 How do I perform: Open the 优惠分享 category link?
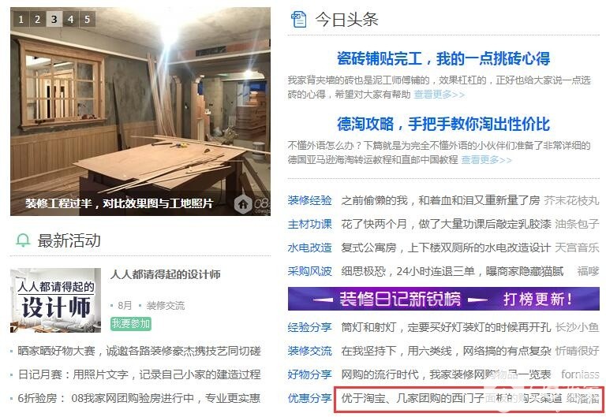click(x=309, y=398)
